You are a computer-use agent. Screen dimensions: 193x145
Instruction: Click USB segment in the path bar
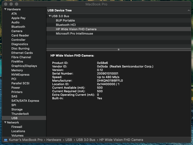(69, 140)
